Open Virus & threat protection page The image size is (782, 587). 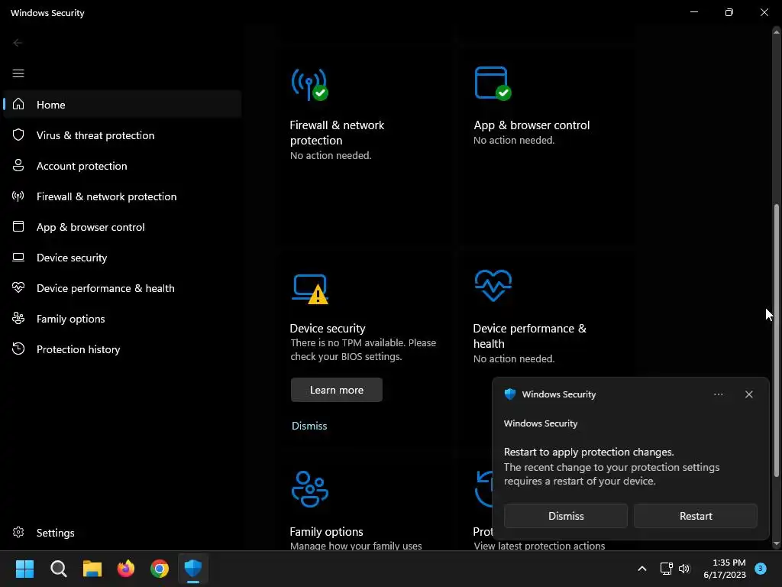(x=122, y=135)
